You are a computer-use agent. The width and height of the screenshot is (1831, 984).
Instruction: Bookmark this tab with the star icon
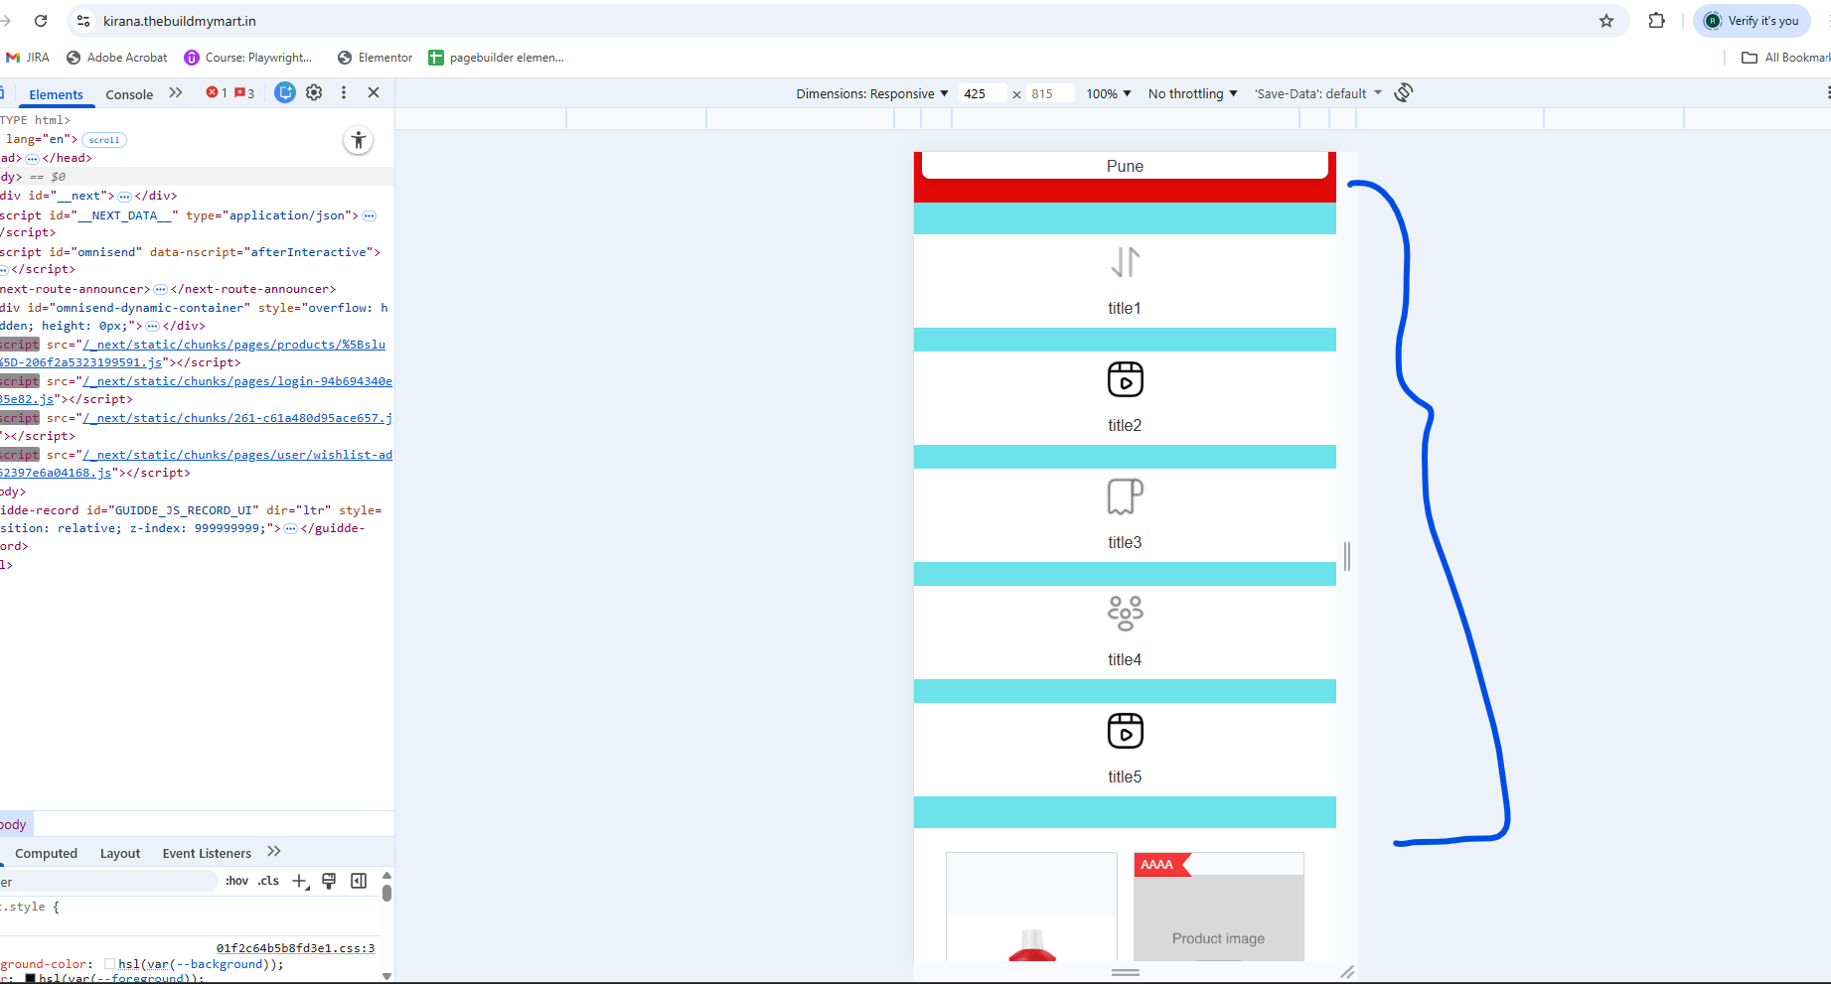(x=1606, y=21)
